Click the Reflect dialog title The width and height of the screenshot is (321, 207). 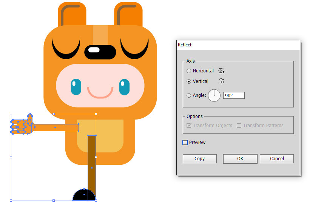[185, 45]
